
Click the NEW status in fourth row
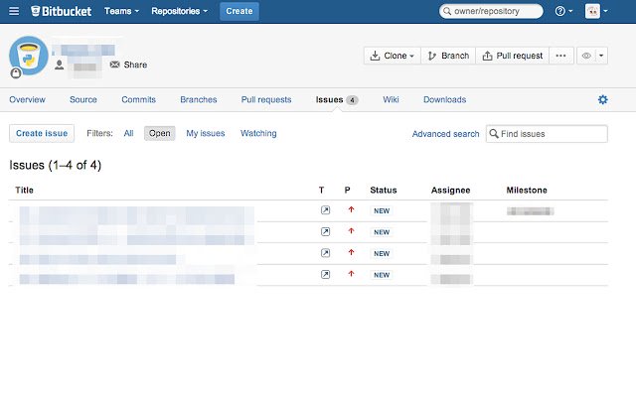point(382,275)
